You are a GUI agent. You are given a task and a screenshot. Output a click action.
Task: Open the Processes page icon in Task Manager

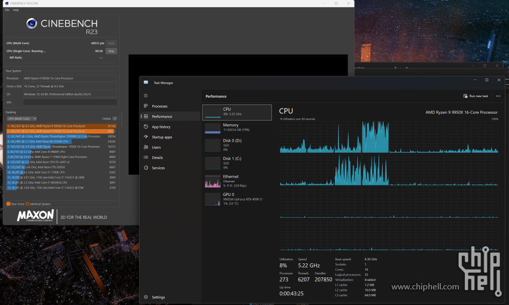(x=146, y=106)
